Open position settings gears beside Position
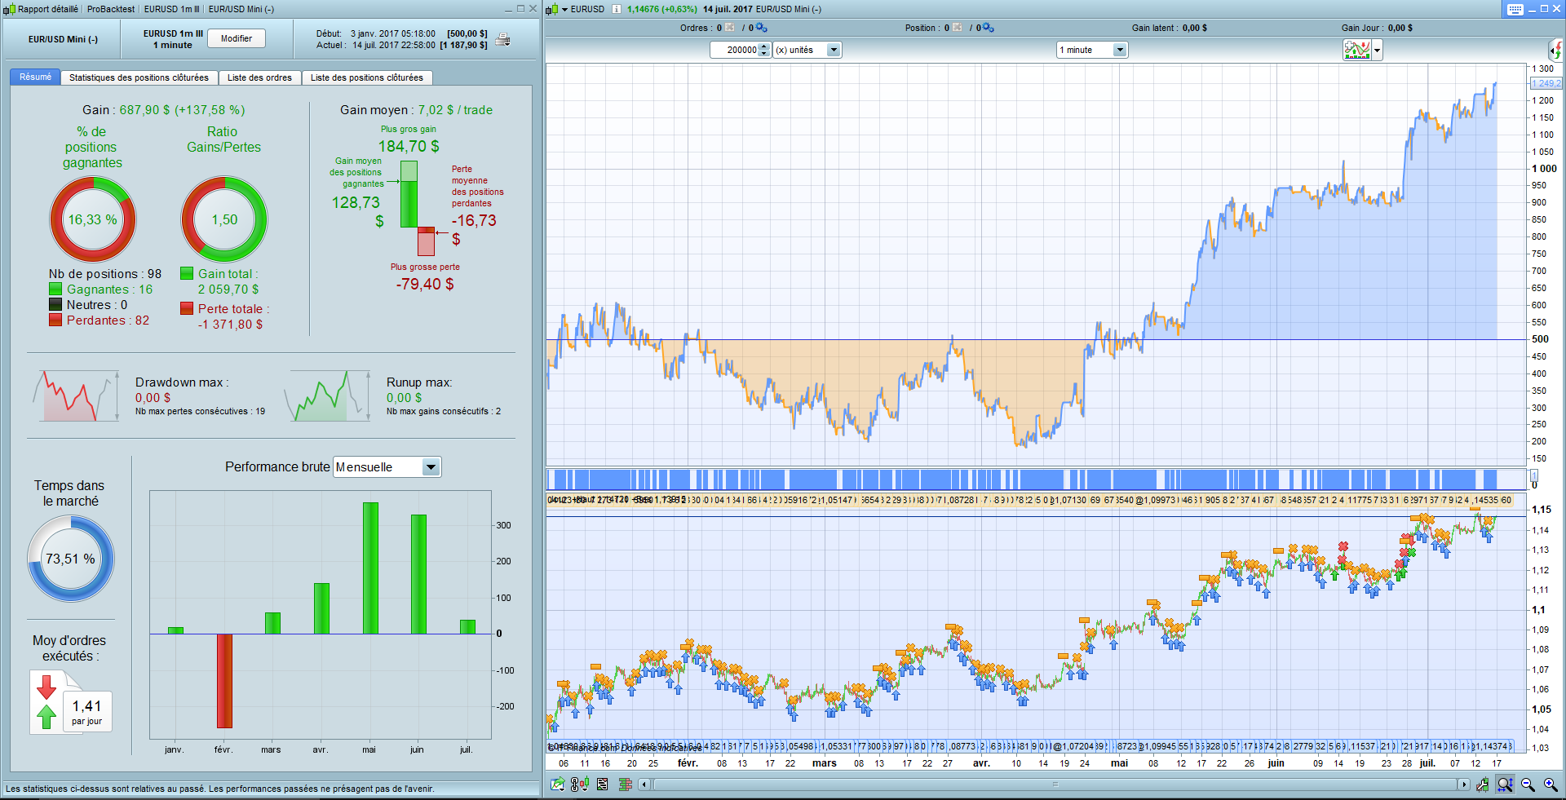This screenshot has width=1566, height=800. click(988, 28)
